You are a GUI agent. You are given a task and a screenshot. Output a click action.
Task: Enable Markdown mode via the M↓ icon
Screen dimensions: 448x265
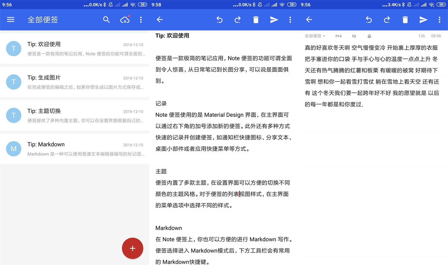(x=338, y=36)
